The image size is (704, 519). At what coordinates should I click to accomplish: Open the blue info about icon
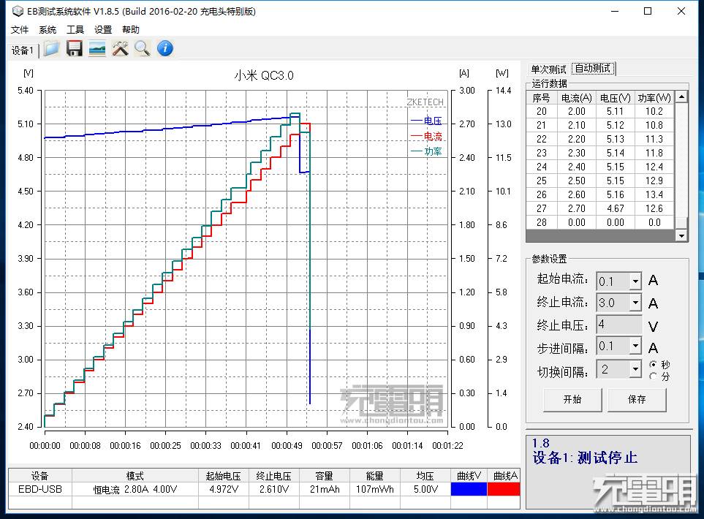coord(165,48)
